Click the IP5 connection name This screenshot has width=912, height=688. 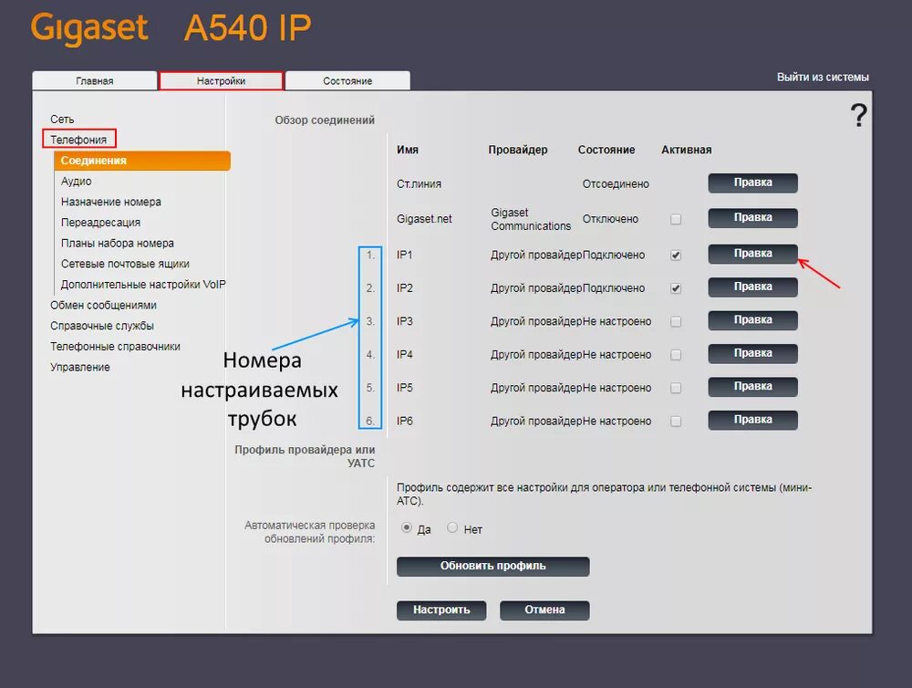click(x=404, y=388)
